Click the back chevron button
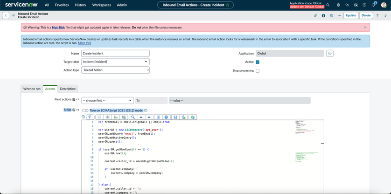Screen dimensions: 391x194 point(6,15)
